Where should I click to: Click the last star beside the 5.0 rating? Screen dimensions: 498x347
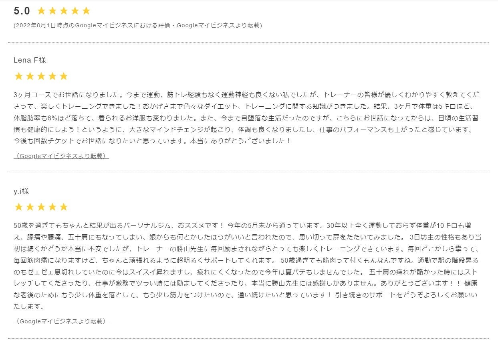coord(86,11)
